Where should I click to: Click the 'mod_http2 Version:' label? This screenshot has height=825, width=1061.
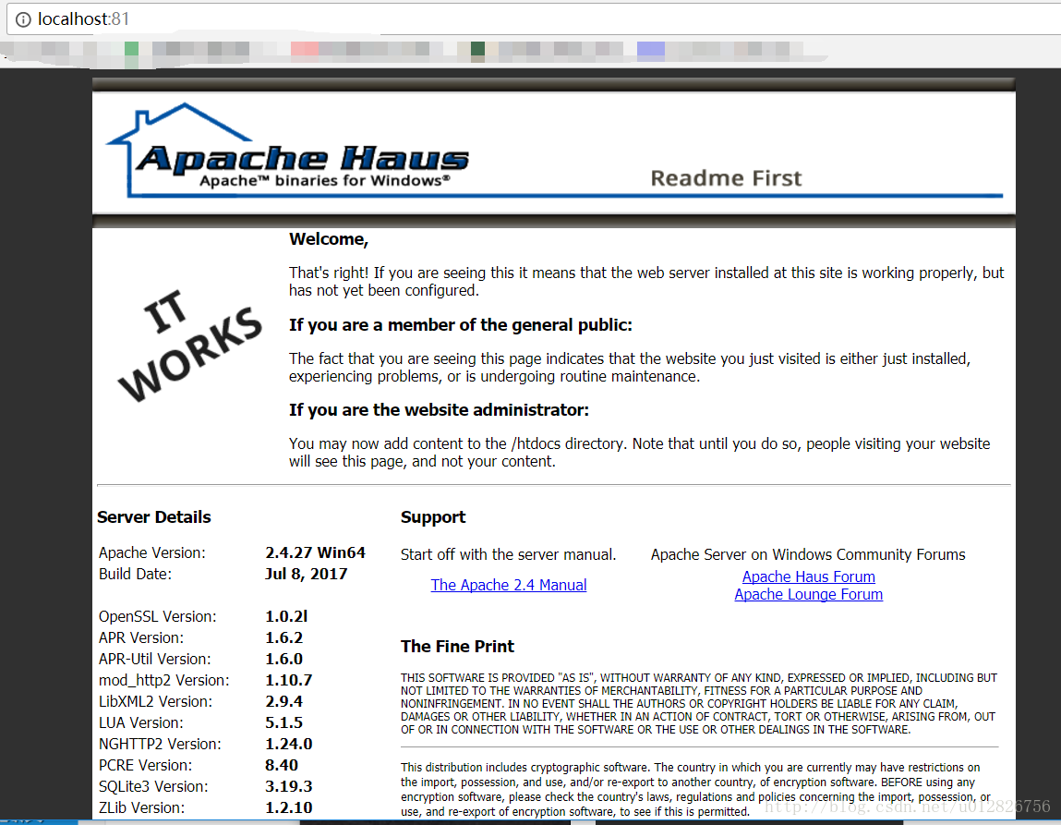pyautogui.click(x=163, y=680)
